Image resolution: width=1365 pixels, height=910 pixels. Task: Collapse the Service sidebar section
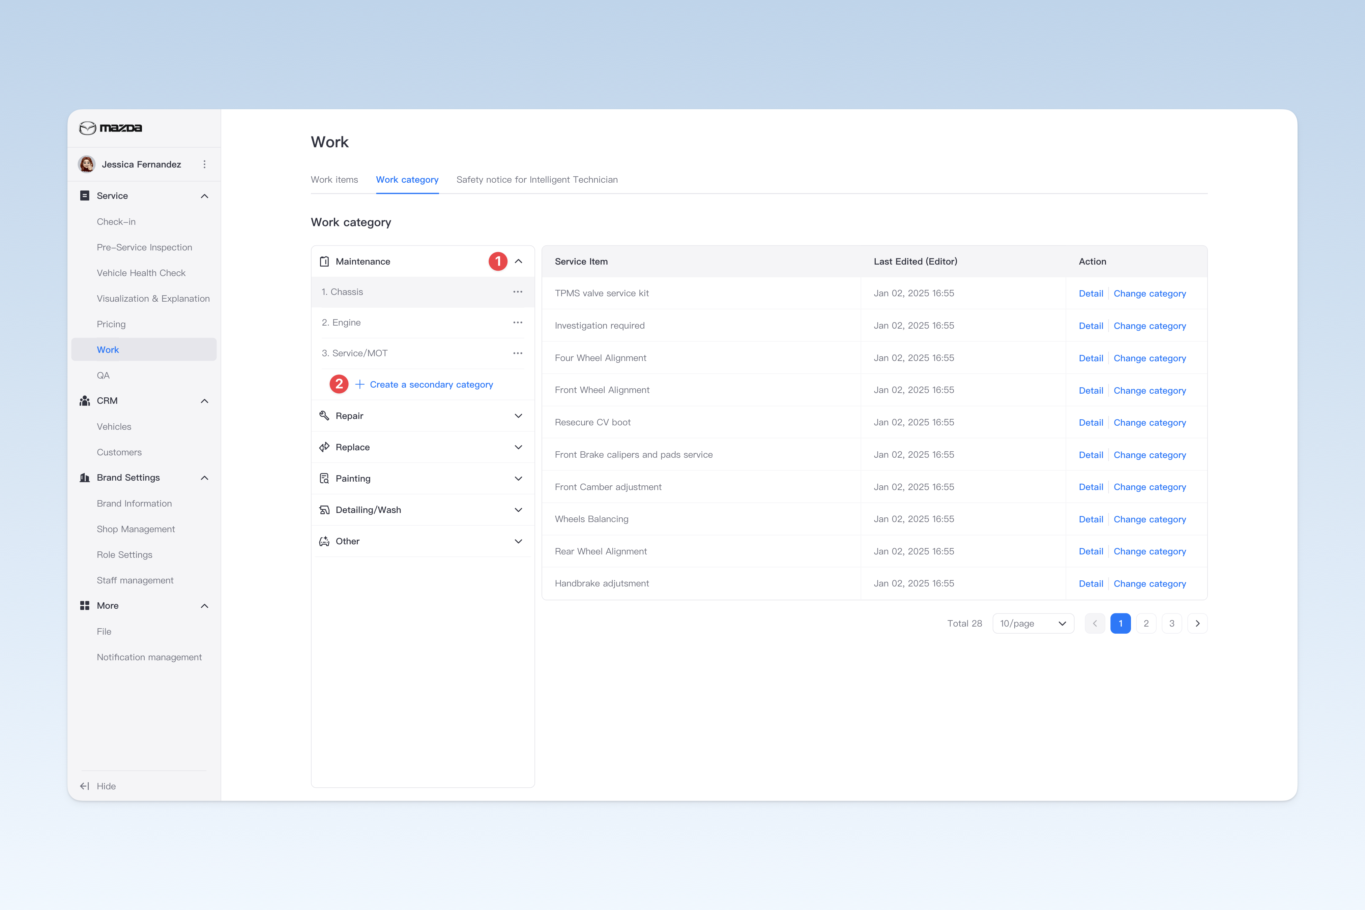click(204, 196)
